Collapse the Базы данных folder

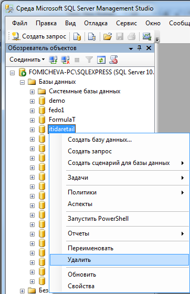[22, 82]
